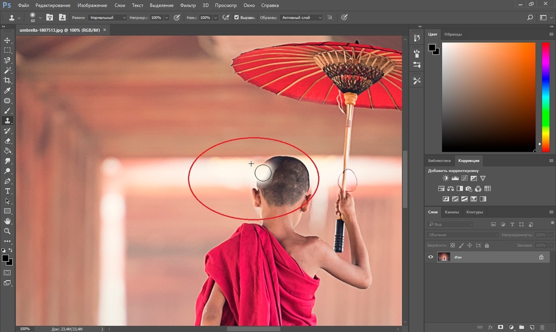The height and width of the screenshot is (332, 556).
Task: Toggle layer filtering switch in Слои panel
Action: pos(552,223)
